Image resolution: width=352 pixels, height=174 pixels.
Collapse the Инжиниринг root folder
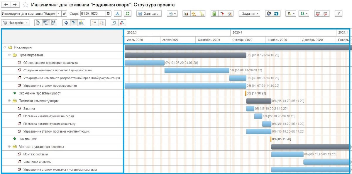(x=5, y=47)
